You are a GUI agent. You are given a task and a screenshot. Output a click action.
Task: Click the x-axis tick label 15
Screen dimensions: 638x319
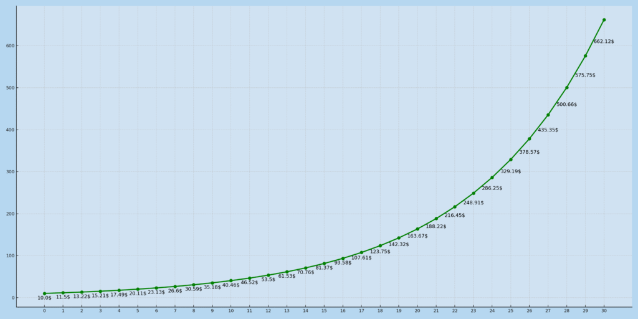tap(324, 312)
